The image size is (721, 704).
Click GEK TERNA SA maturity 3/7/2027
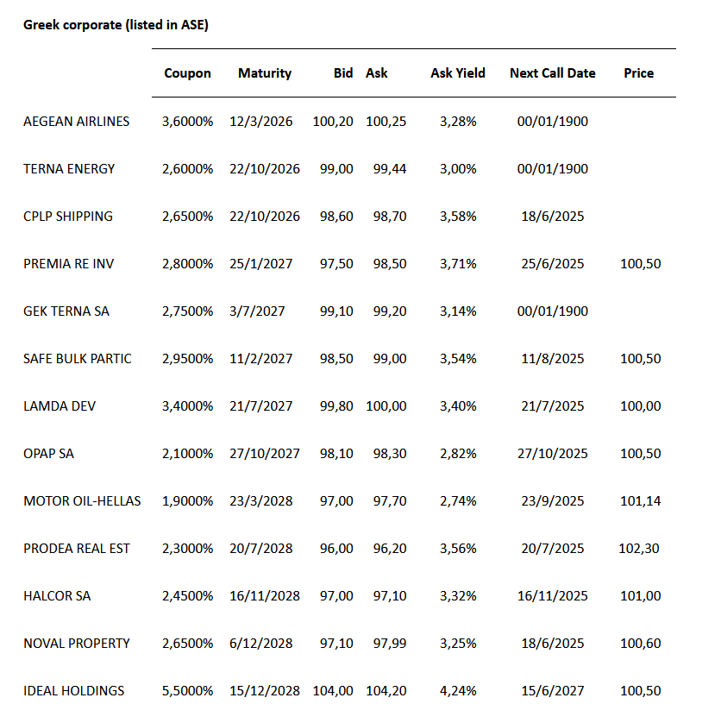click(257, 311)
